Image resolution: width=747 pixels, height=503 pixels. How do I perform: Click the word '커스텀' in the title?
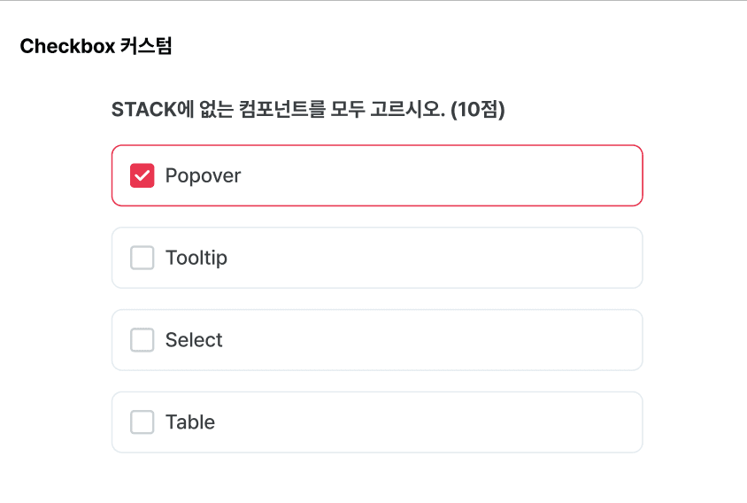coord(146,46)
